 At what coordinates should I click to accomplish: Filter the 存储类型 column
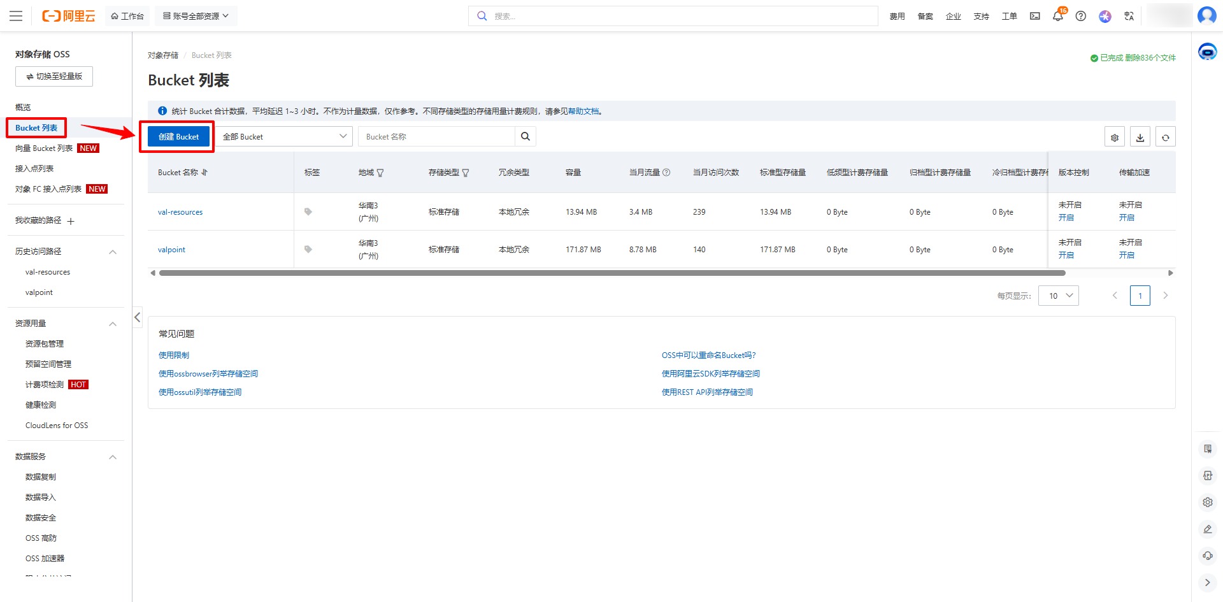point(466,173)
